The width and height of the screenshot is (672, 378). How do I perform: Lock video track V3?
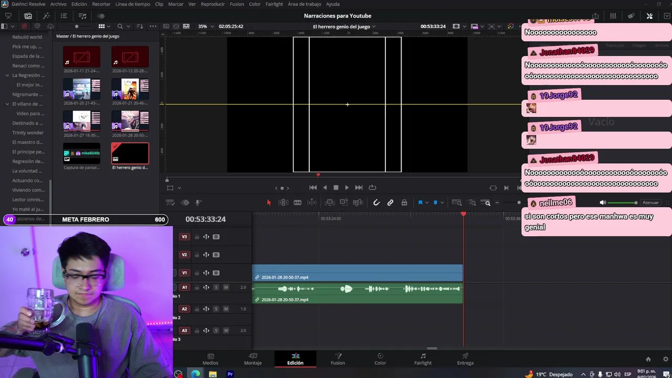click(197, 237)
